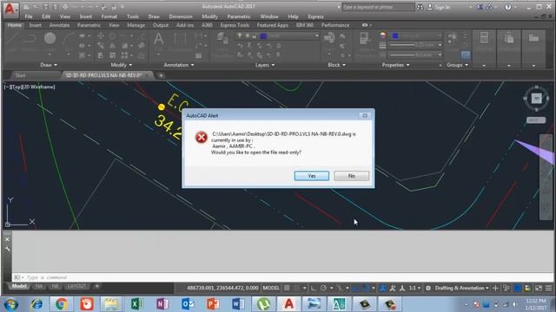Screen dimensions: 556x312
Task: Open the File menu
Action: [x=29, y=16]
